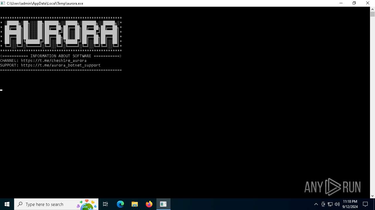Open the date and time clock
This screenshot has height=210, width=375.
point(350,204)
